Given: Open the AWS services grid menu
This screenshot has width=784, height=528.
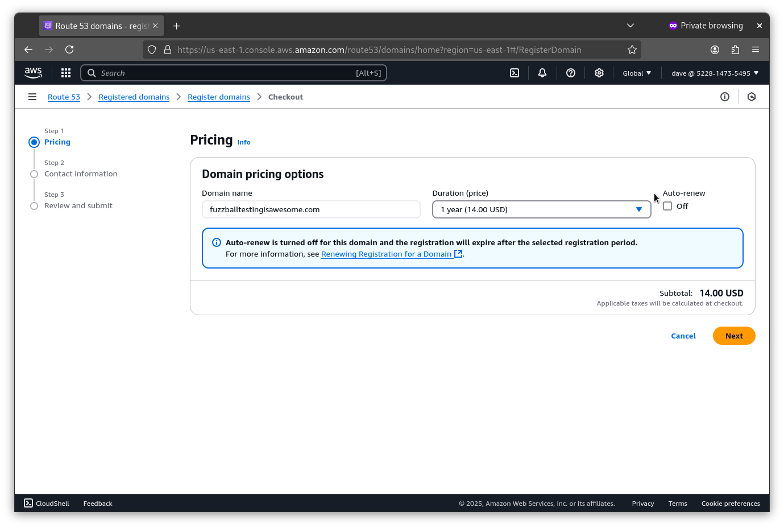Looking at the screenshot, I should click(66, 73).
